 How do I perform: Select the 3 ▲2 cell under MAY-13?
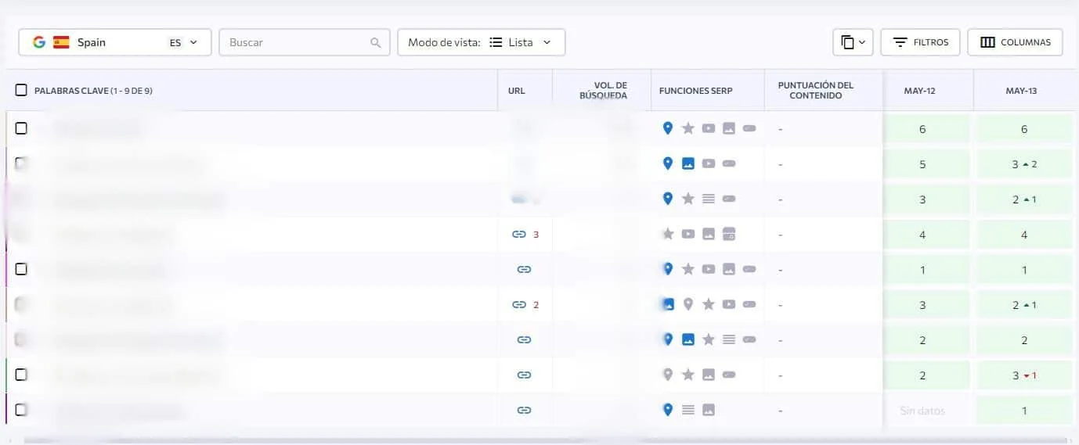coord(1024,163)
